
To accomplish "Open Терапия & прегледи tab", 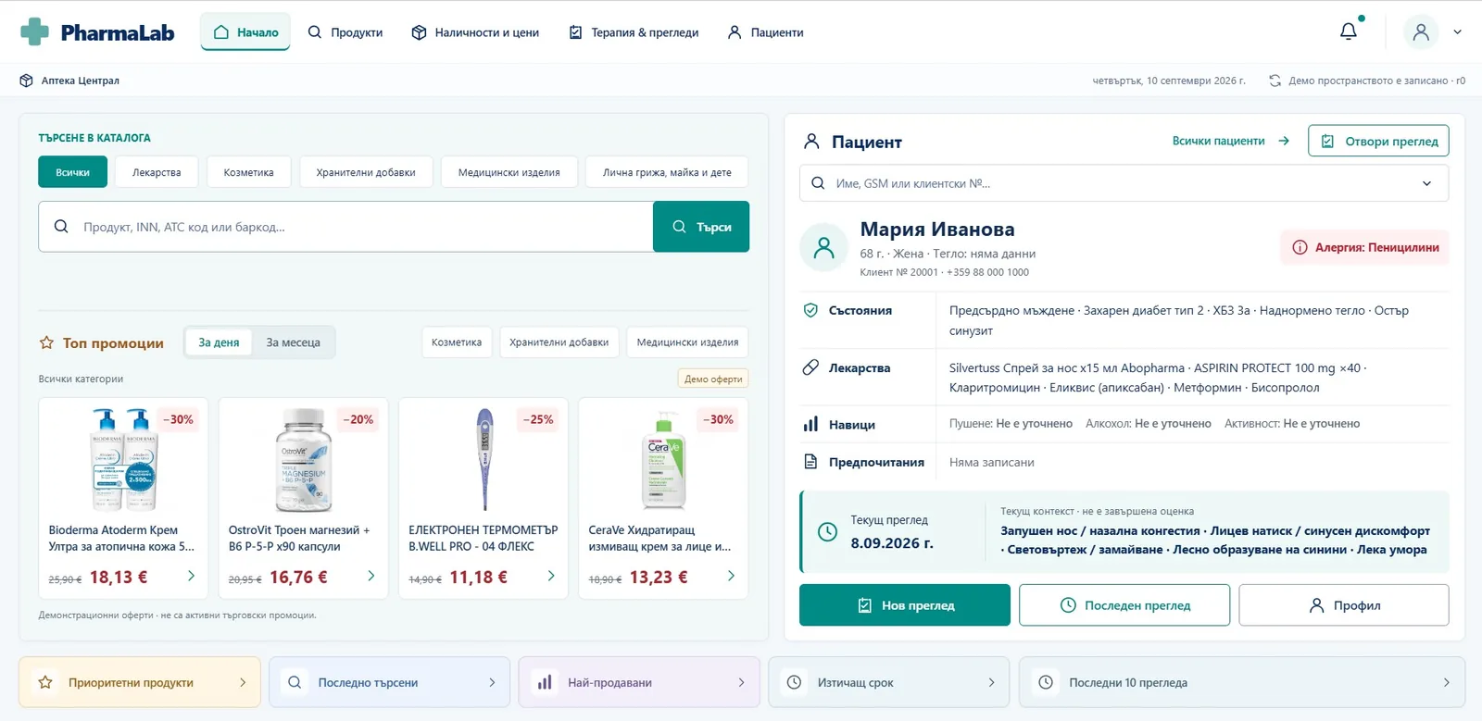I will click(x=634, y=32).
